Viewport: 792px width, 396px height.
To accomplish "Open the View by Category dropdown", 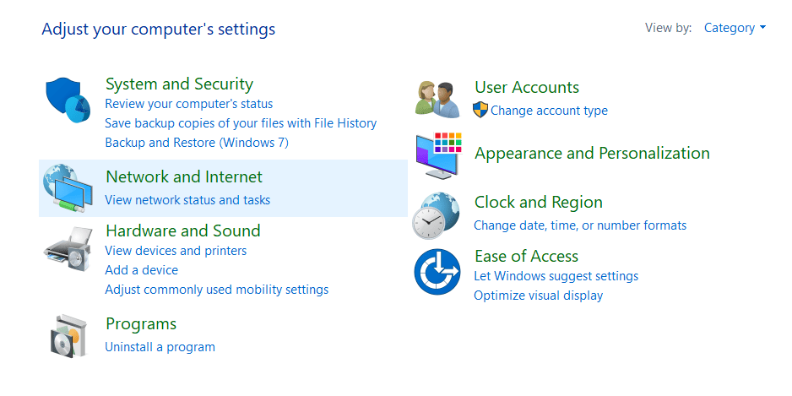I will pos(735,28).
